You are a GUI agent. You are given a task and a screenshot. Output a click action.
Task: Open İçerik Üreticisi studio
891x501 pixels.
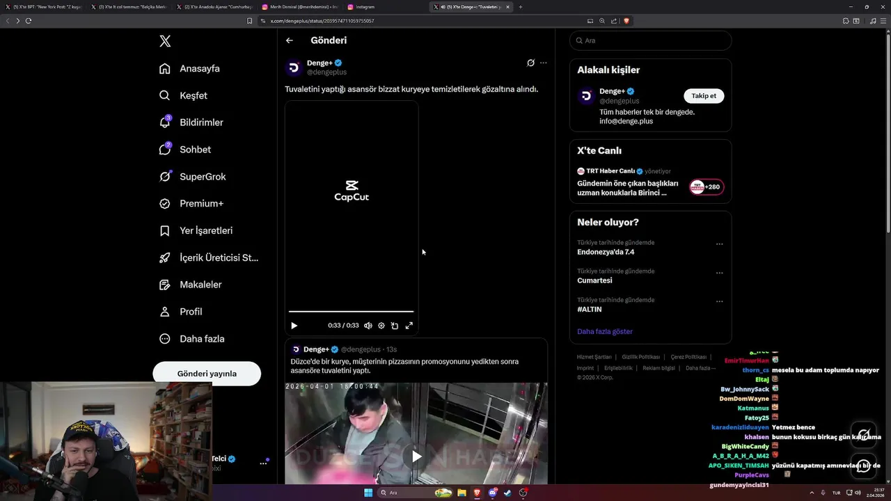209,257
